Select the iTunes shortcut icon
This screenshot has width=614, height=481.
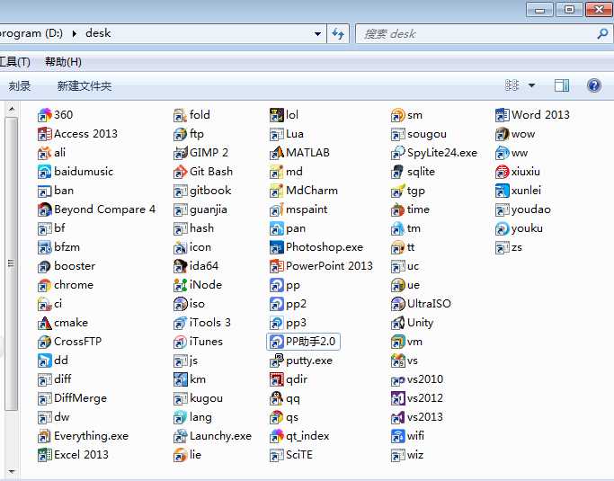point(180,342)
